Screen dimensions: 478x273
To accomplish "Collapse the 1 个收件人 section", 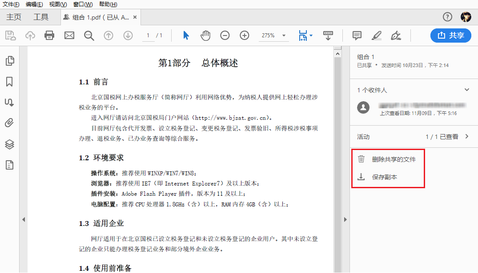I will (x=467, y=90).
